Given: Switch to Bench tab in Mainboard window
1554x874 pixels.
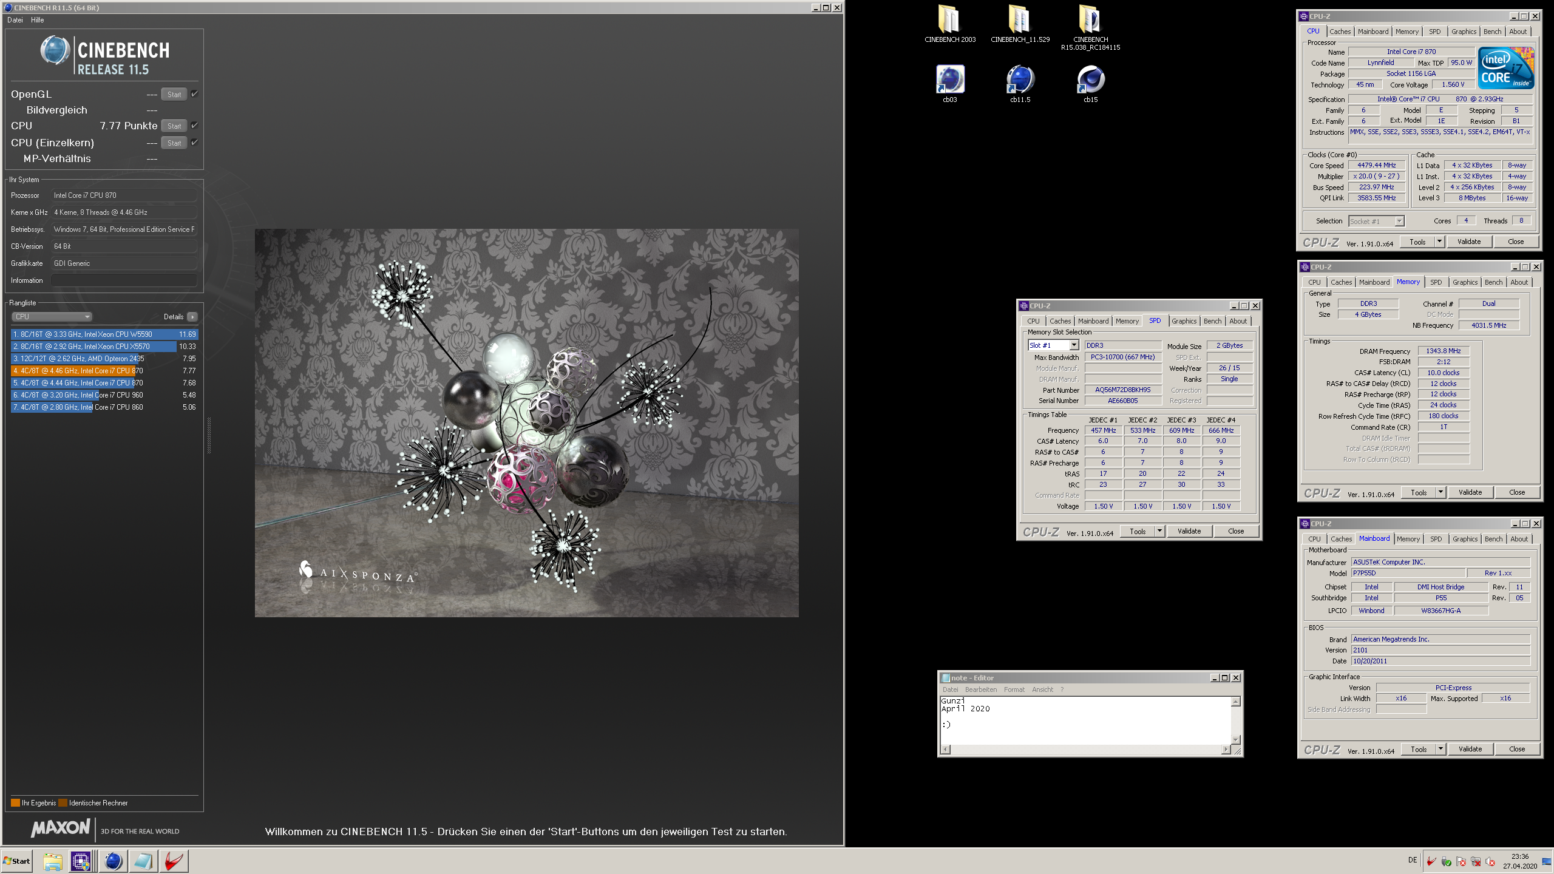Looking at the screenshot, I should [1493, 539].
